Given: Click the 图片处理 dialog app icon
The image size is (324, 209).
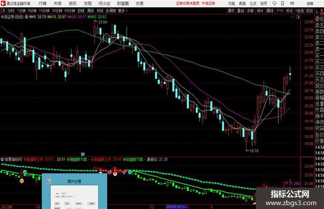Looking at the screenshot, I should (x=49, y=181).
